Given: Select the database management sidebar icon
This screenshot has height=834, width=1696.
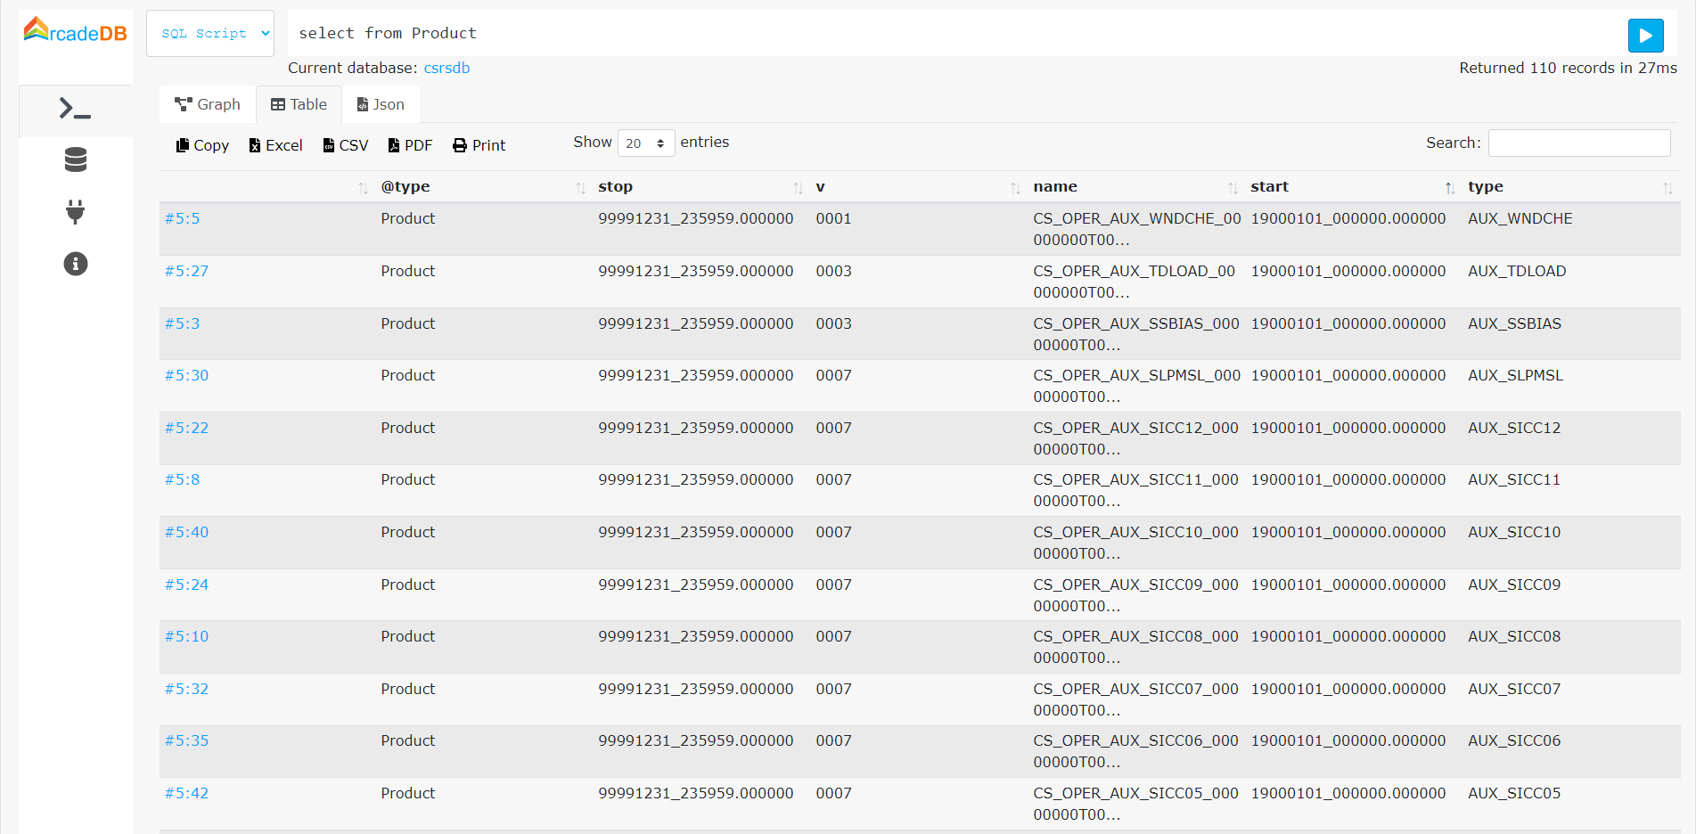Looking at the screenshot, I should (x=75, y=159).
